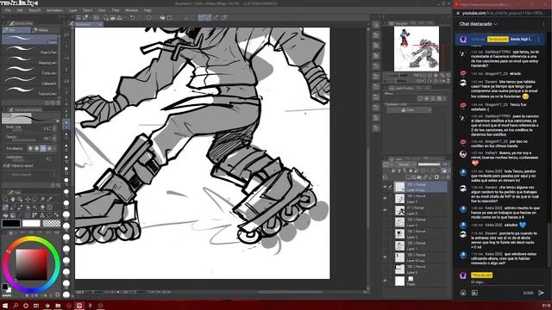Click the emoji button in YouTube chat
Image resolution: width=552 pixels, height=310 pixels.
pyautogui.click(x=463, y=293)
